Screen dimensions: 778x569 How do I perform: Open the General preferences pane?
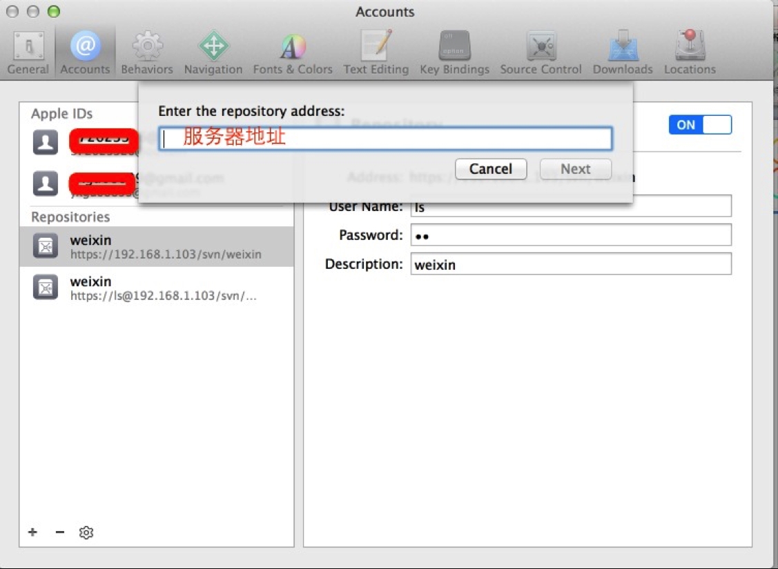[x=28, y=52]
